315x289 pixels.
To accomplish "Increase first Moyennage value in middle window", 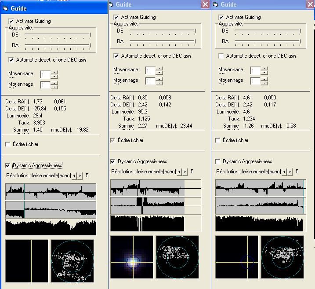I will [x=159, y=69].
